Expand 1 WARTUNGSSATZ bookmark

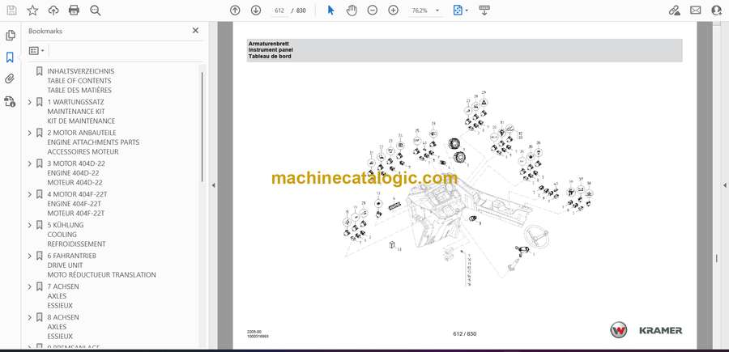point(30,102)
